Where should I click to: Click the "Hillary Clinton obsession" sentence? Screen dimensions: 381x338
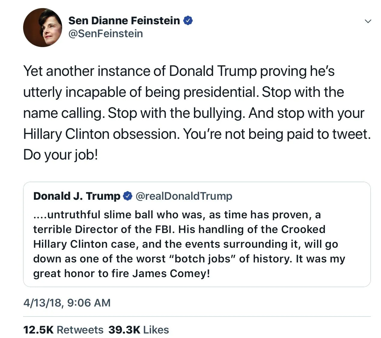click(101, 134)
